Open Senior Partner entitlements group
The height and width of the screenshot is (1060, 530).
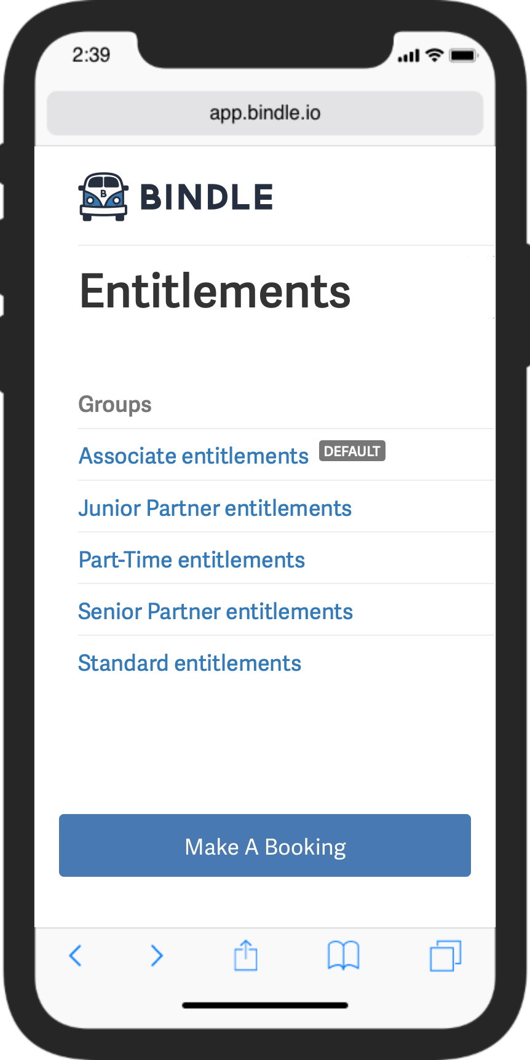click(x=215, y=612)
